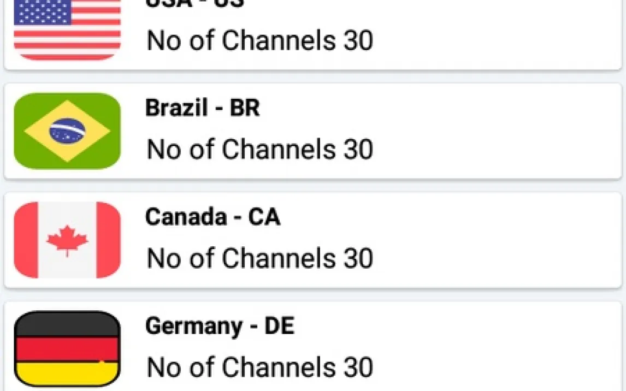Viewport: 626px width, 391px height.
Task: Tap the partially visible USA title text
Action: (x=194, y=3)
